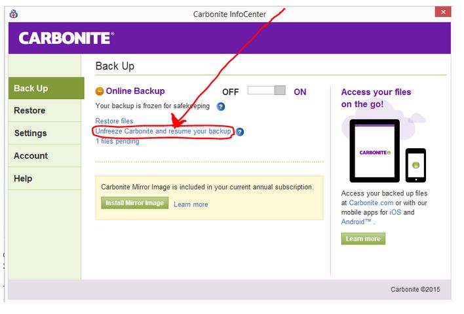This screenshot has height=314, width=464.
Task: Click the Carbonite lock icon in title bar
Action: 14,14
